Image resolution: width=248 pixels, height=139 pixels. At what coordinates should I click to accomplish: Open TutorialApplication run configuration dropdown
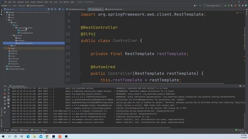pyautogui.click(x=213, y=5)
